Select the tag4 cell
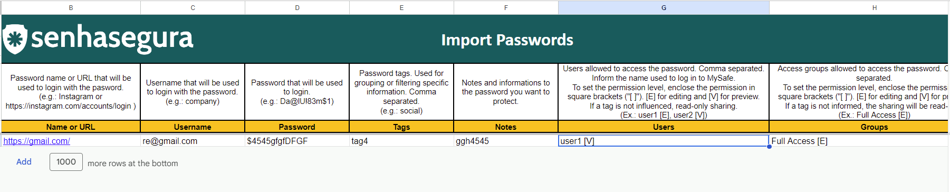This screenshot has height=192, width=950. tap(401, 141)
